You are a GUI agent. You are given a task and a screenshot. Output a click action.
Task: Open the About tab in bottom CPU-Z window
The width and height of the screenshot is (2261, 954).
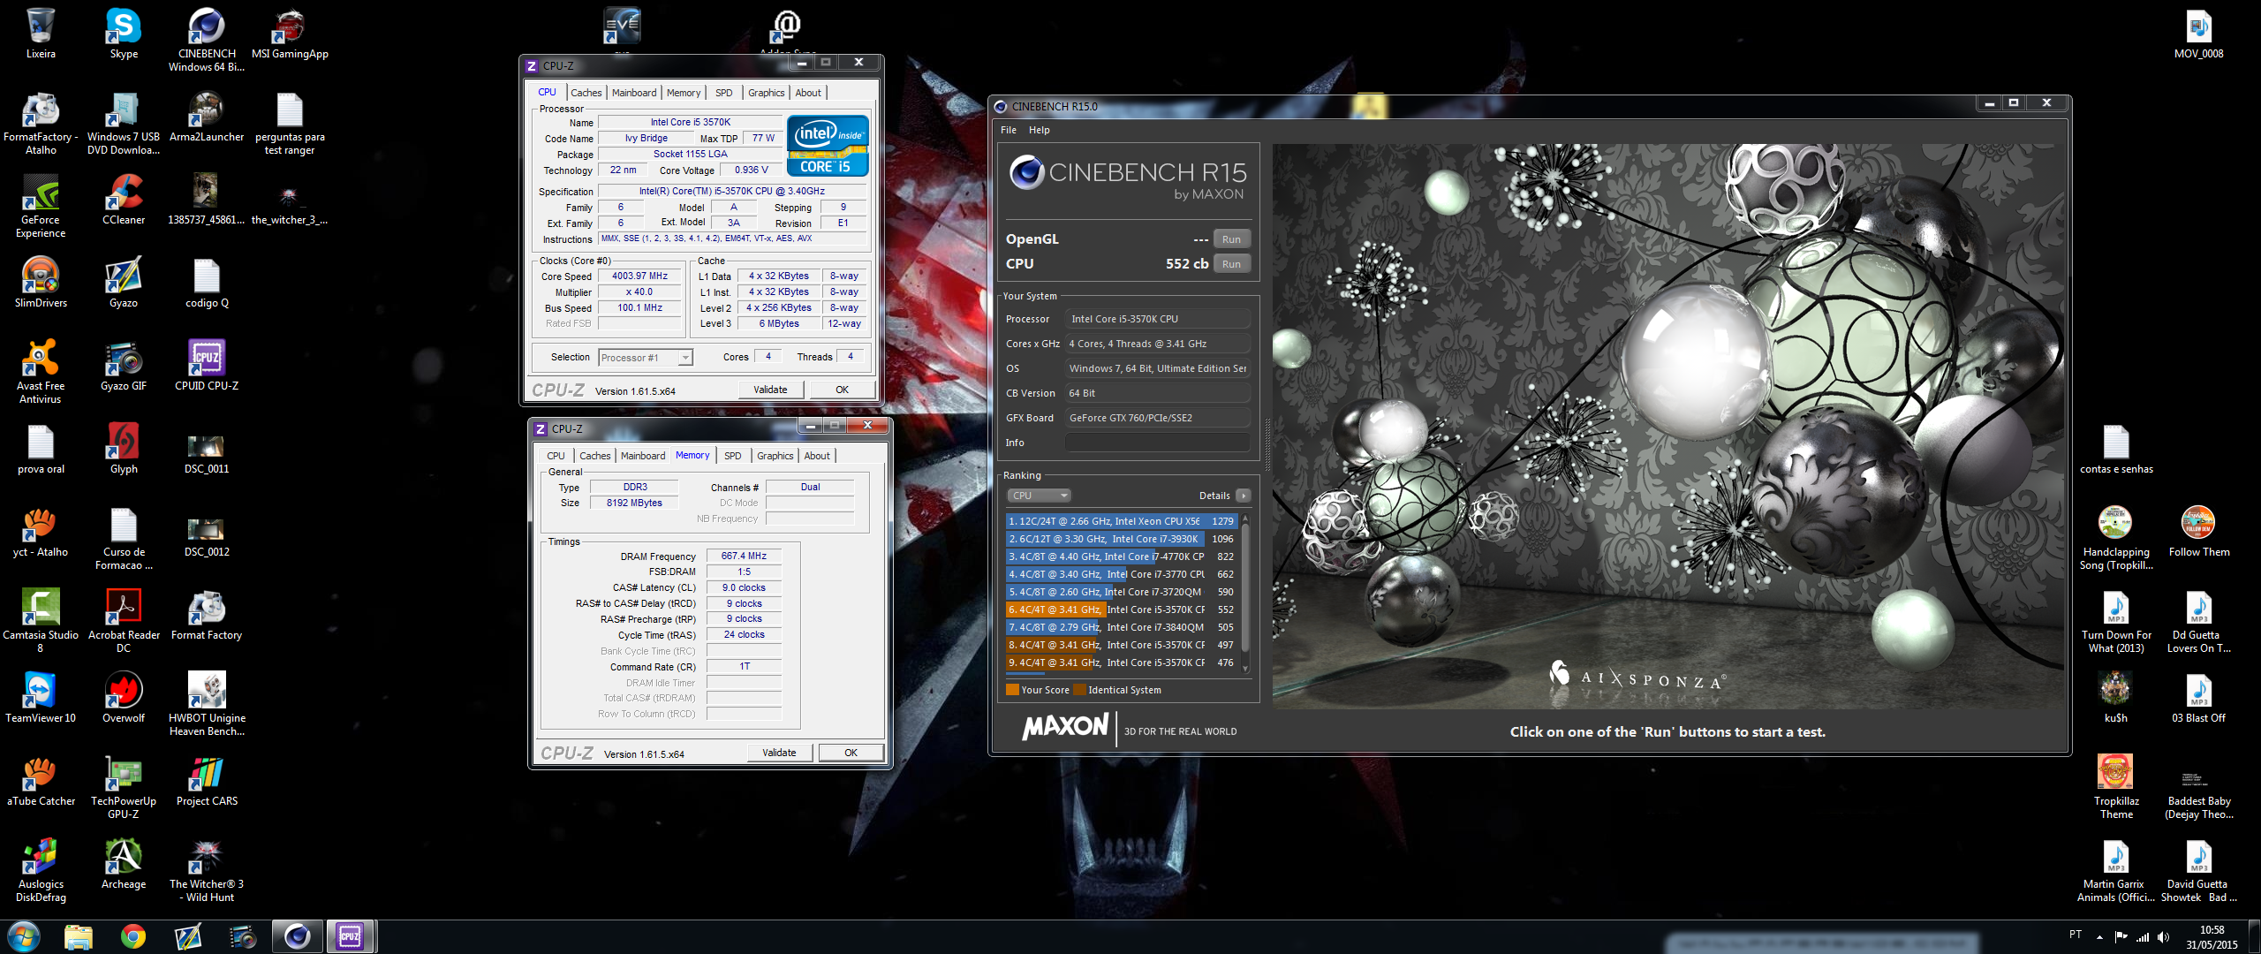pyautogui.click(x=817, y=456)
